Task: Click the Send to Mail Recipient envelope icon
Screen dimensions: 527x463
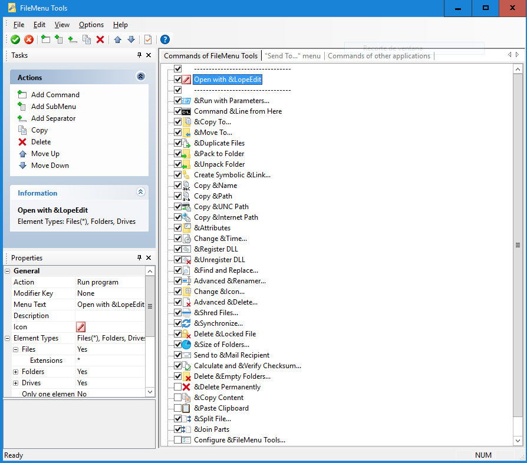Action: click(186, 355)
